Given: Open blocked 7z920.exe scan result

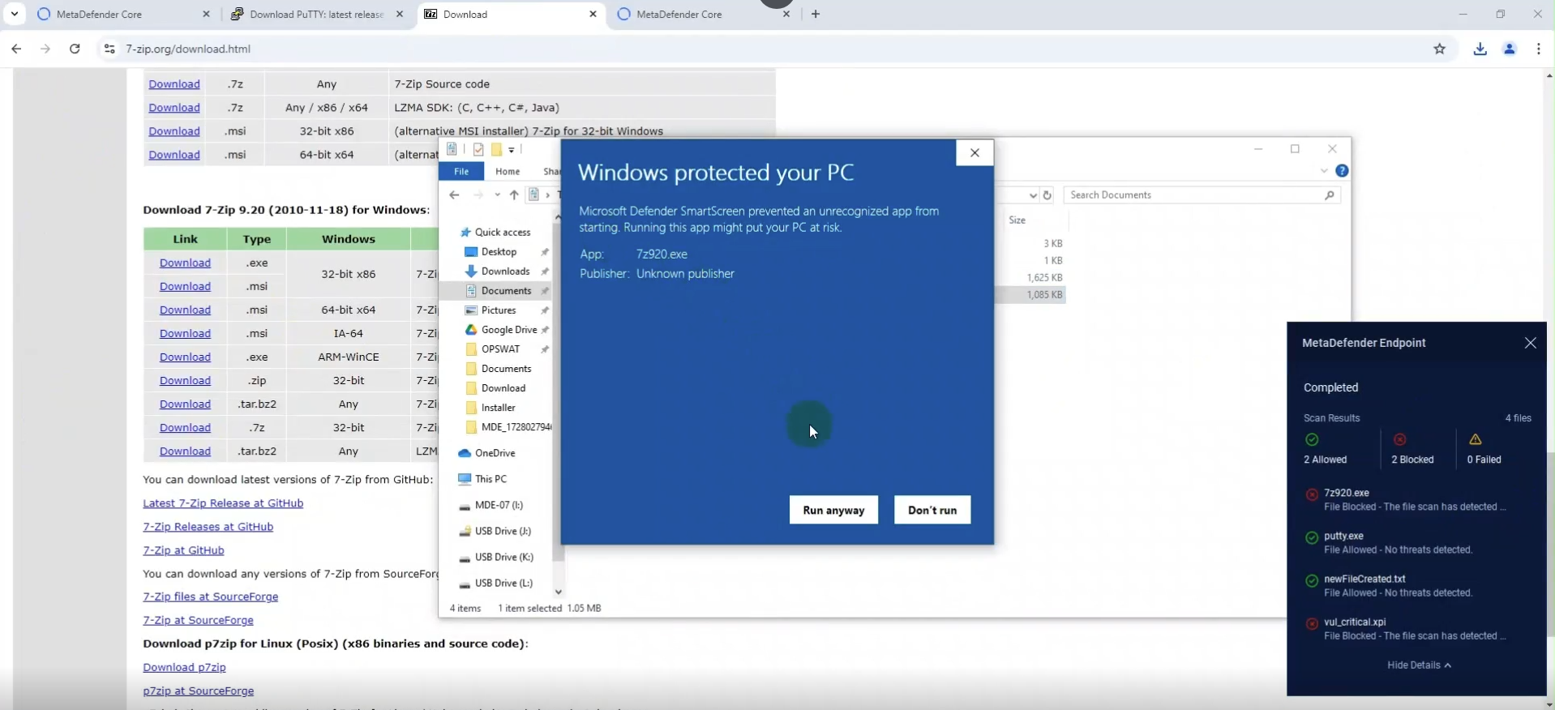Looking at the screenshot, I should [1415, 499].
